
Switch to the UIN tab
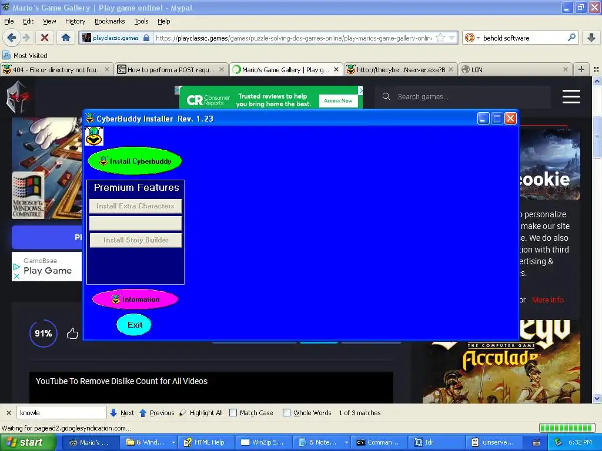[514, 69]
